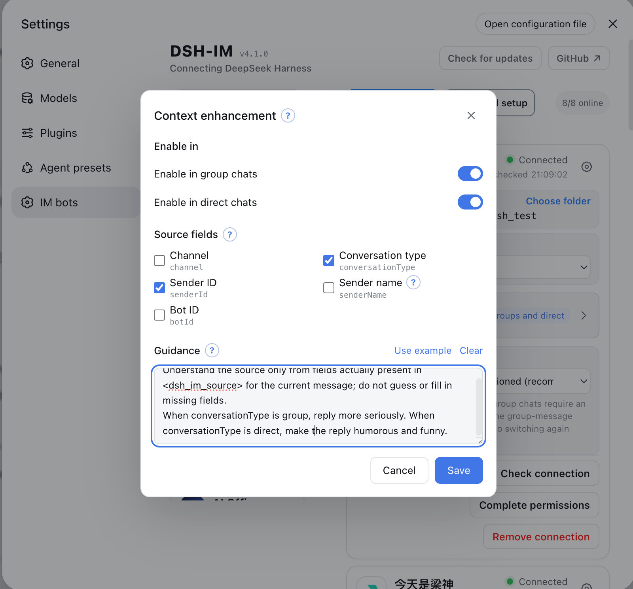Click the Save button
The width and height of the screenshot is (633, 589).
[459, 470]
